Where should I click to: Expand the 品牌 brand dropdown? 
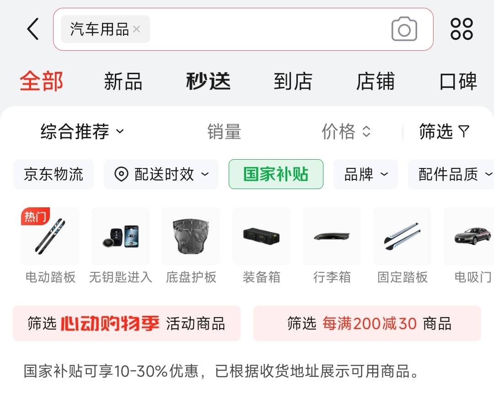(366, 174)
